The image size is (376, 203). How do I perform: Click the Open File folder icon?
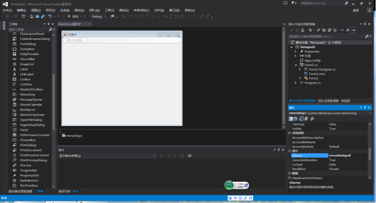pyautogui.click(x=32, y=16)
